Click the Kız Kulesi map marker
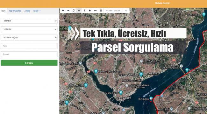Viewport: 207px width, 114px height. click(151, 98)
